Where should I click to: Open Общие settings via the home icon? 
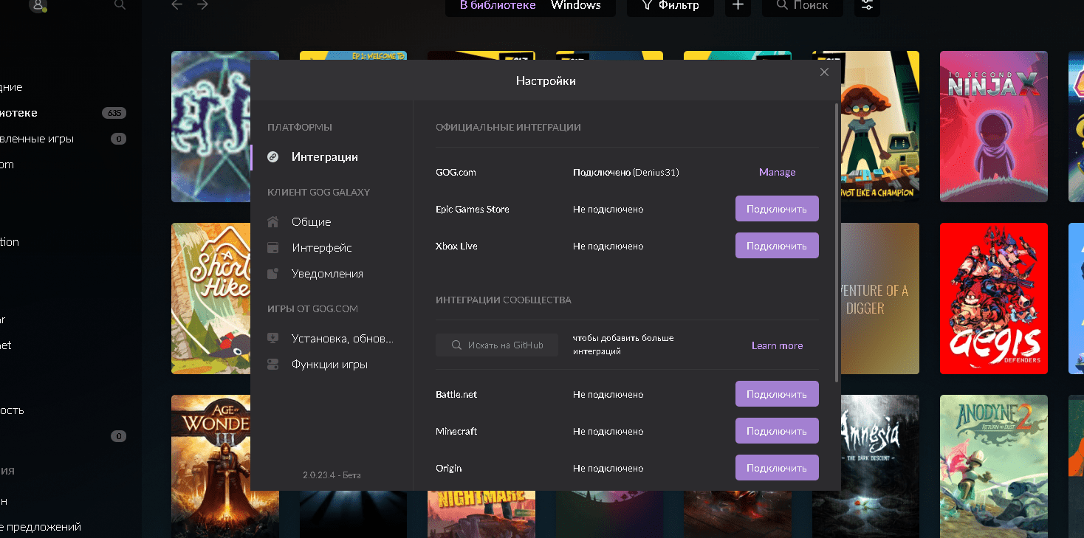pos(273,221)
